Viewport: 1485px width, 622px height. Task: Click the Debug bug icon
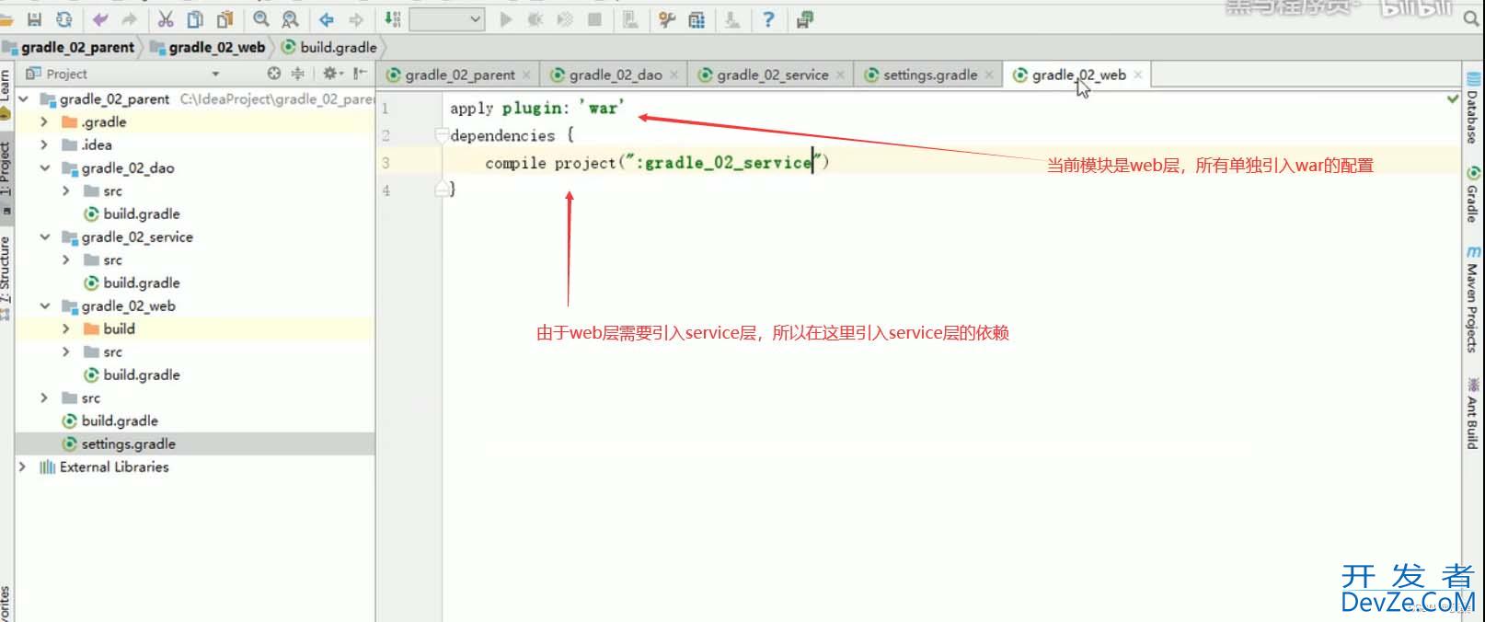(535, 19)
